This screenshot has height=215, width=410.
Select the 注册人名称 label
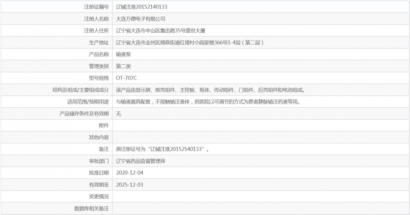tap(96, 19)
